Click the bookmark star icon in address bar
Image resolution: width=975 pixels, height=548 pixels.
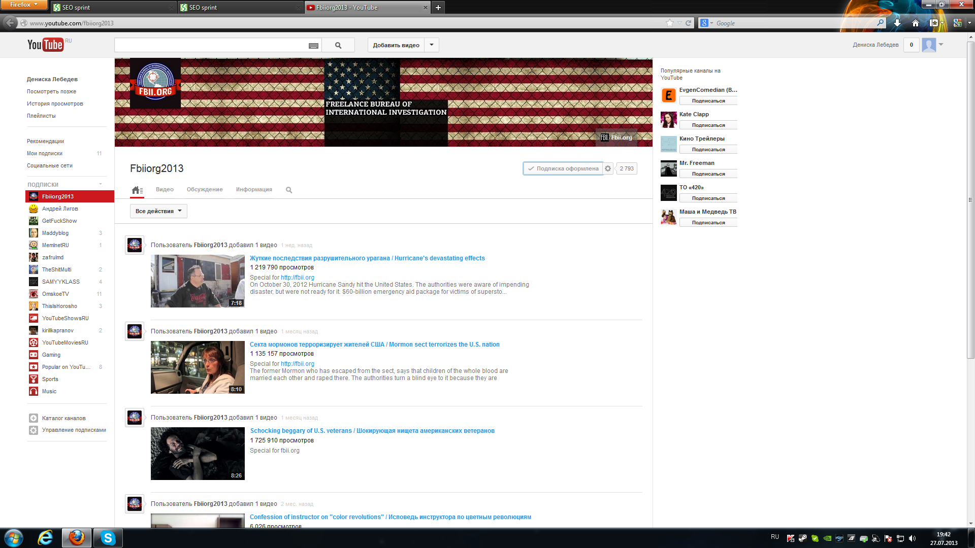(669, 23)
